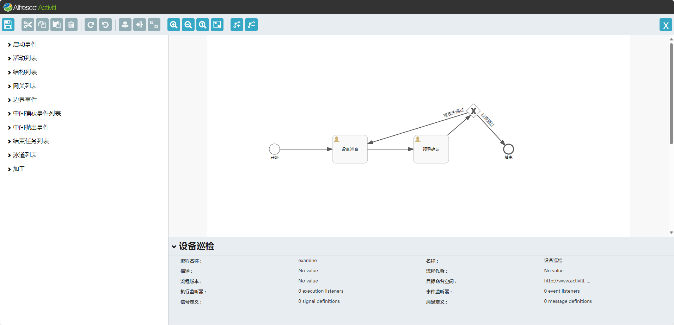Viewport: 674px width, 325px height.
Task: Cut selection using the scissors icon
Action: click(x=28, y=25)
